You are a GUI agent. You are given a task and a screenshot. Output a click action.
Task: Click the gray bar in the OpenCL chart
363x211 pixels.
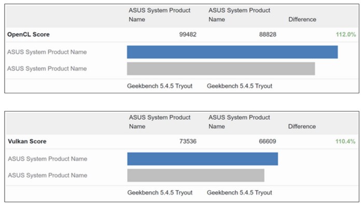pyautogui.click(x=221, y=68)
